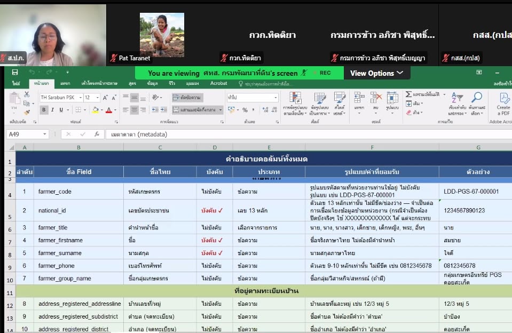The width and height of the screenshot is (512, 333).
Task: Decrease font size with the smaller A icon
Action: point(114,97)
